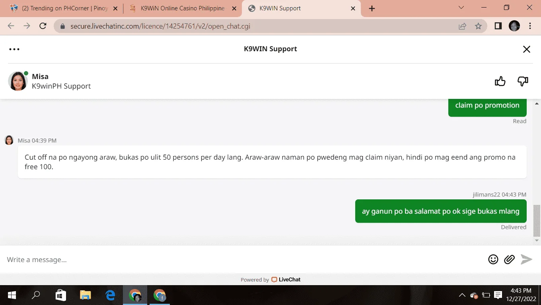Open the Windows Start menu
This screenshot has height=305, width=541.
[x=12, y=295]
